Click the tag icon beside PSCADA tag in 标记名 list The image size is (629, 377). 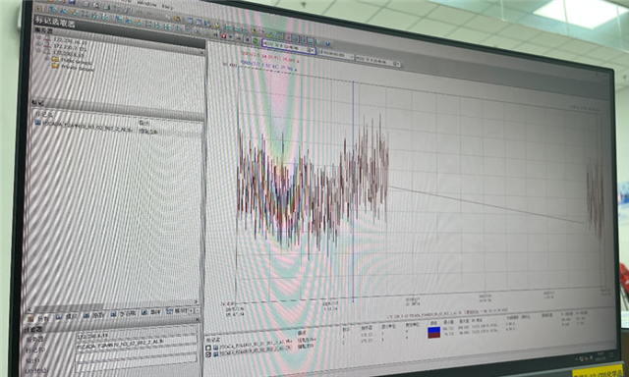(x=37, y=123)
